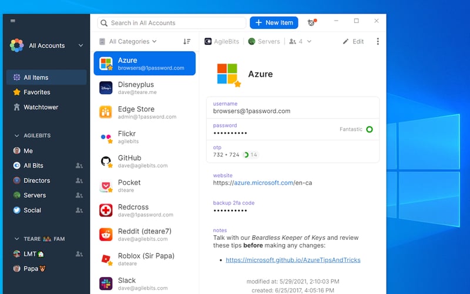Click the modified at date text
The width and height of the screenshot is (470, 294).
tap(293, 282)
